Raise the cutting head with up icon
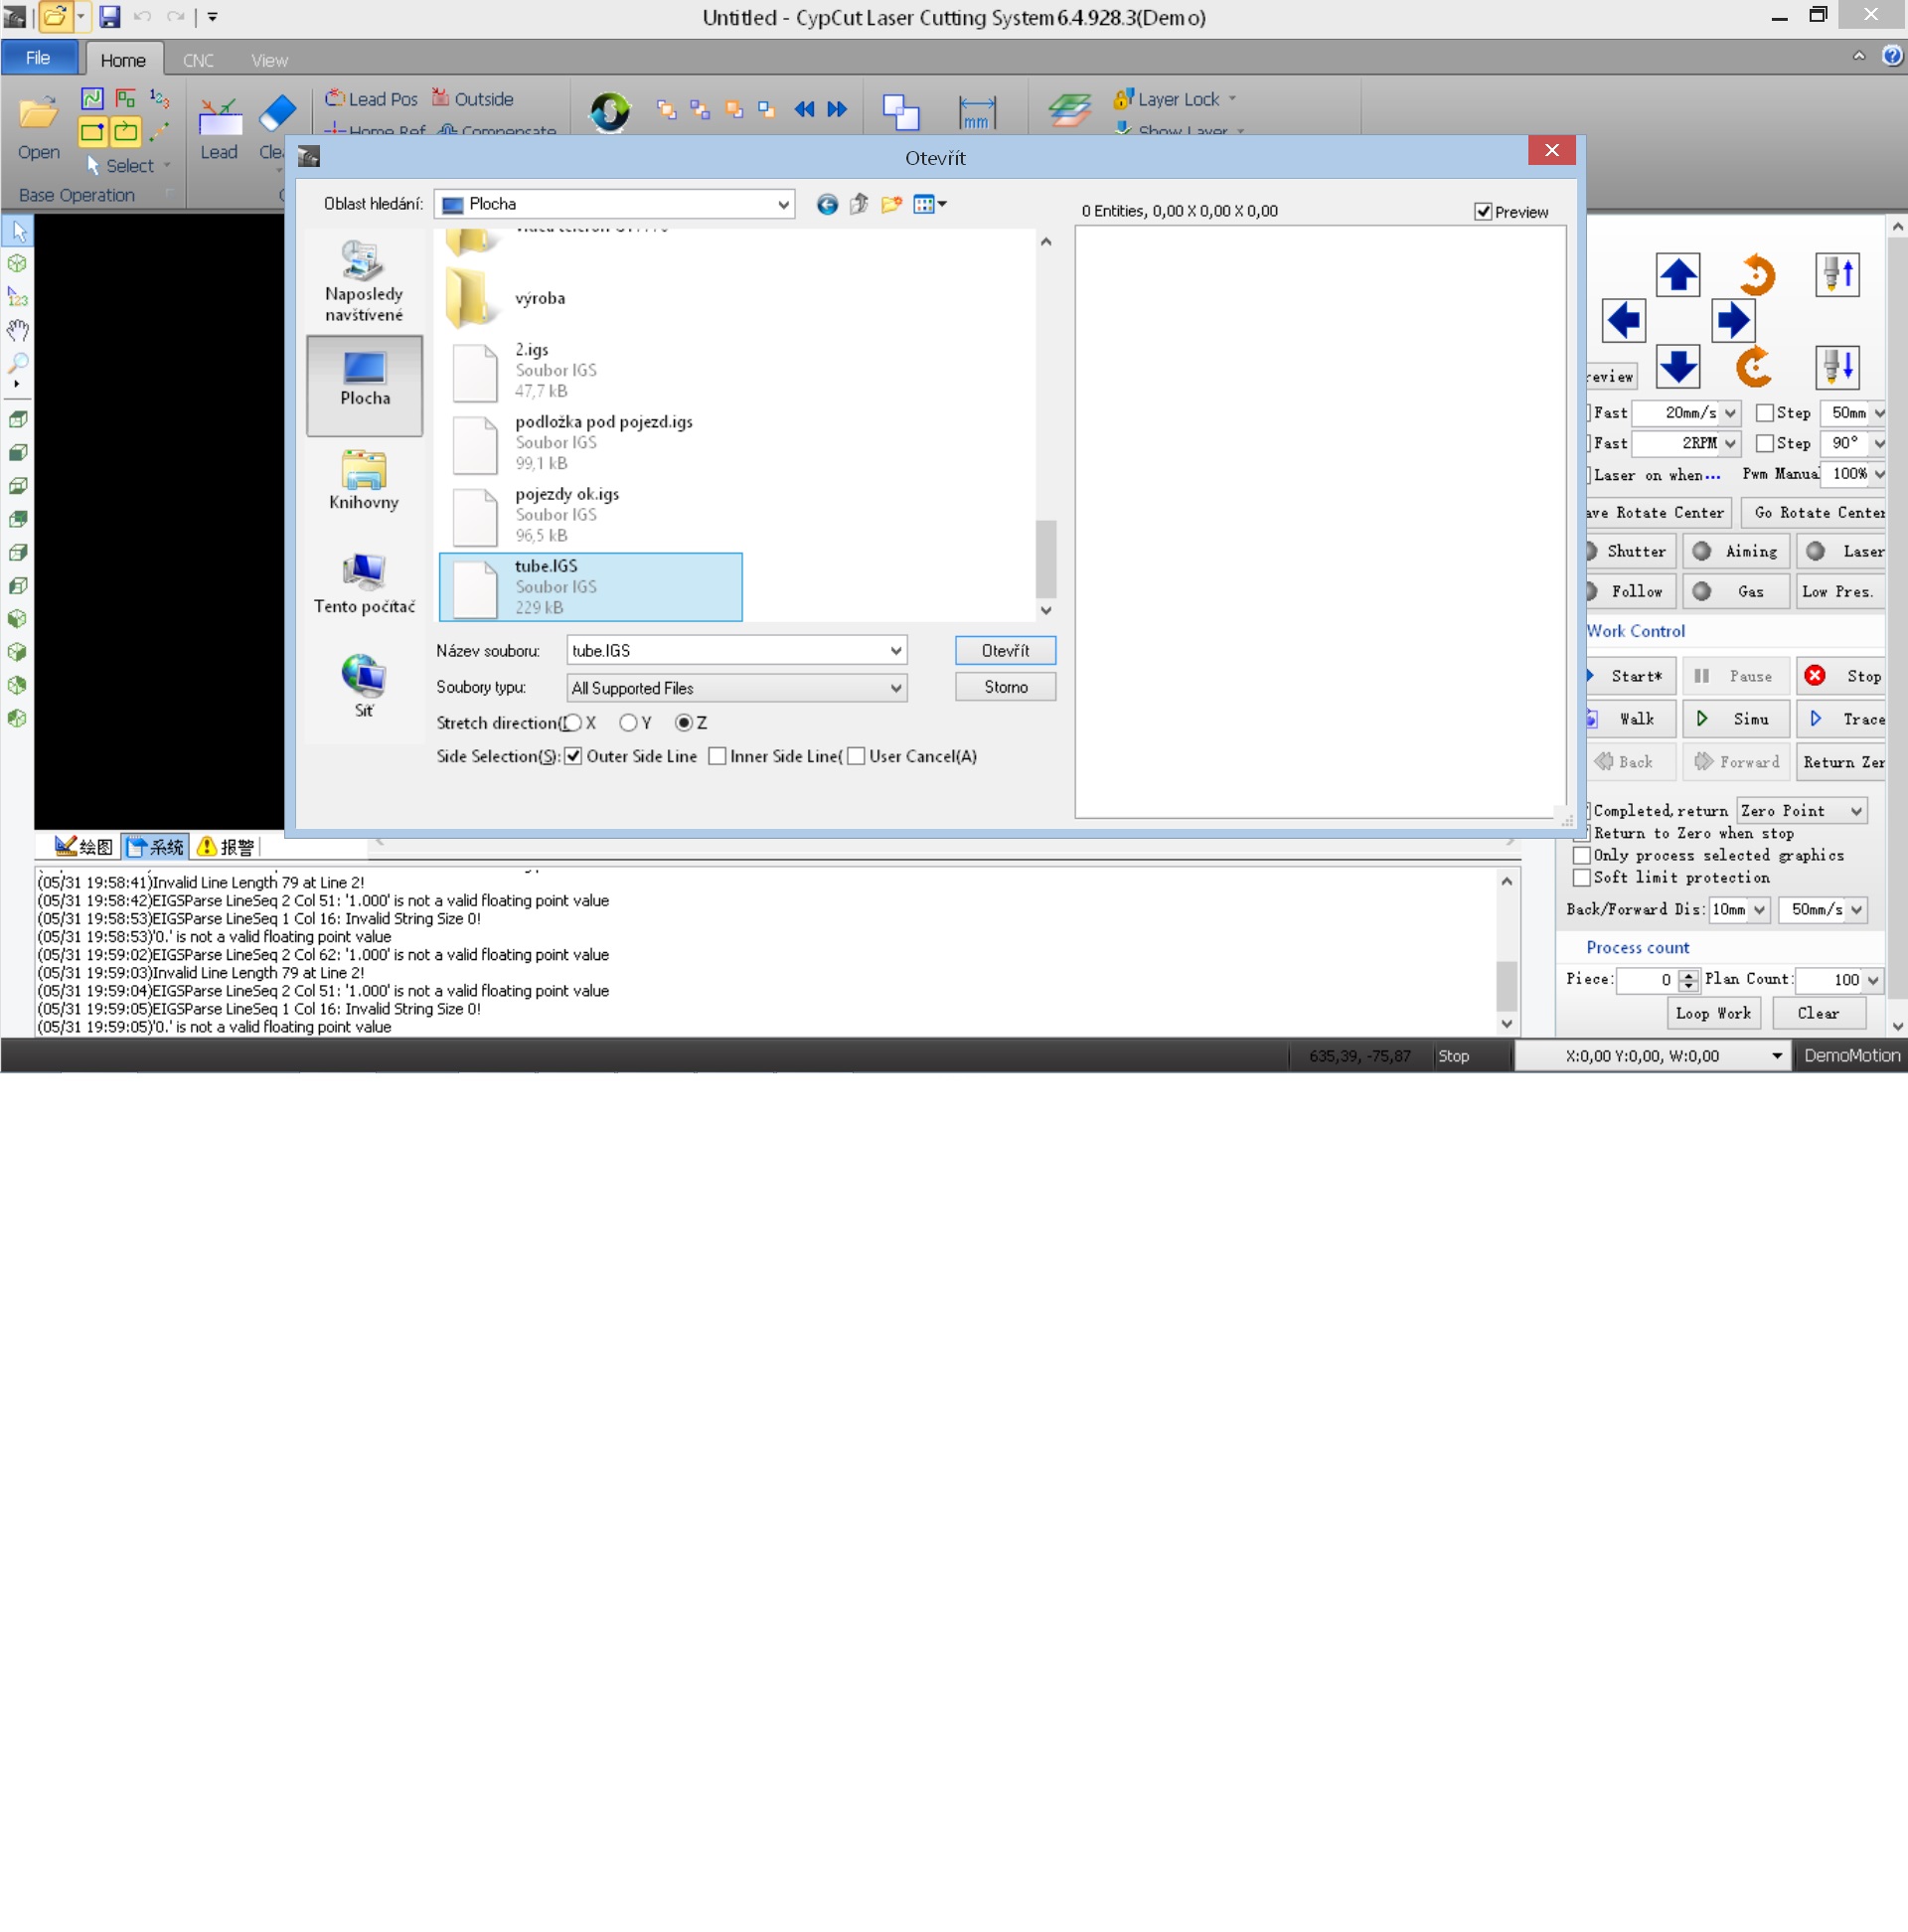 [x=1837, y=275]
